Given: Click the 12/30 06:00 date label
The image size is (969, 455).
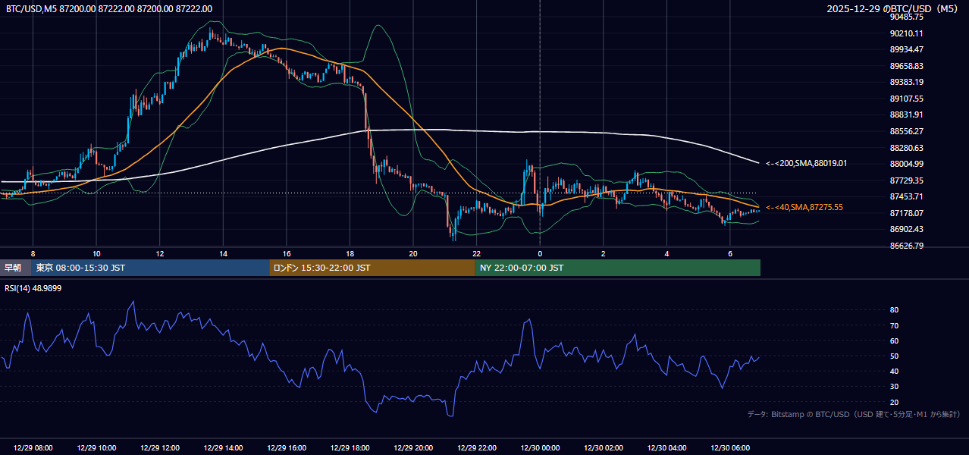Looking at the screenshot, I should click(x=729, y=448).
